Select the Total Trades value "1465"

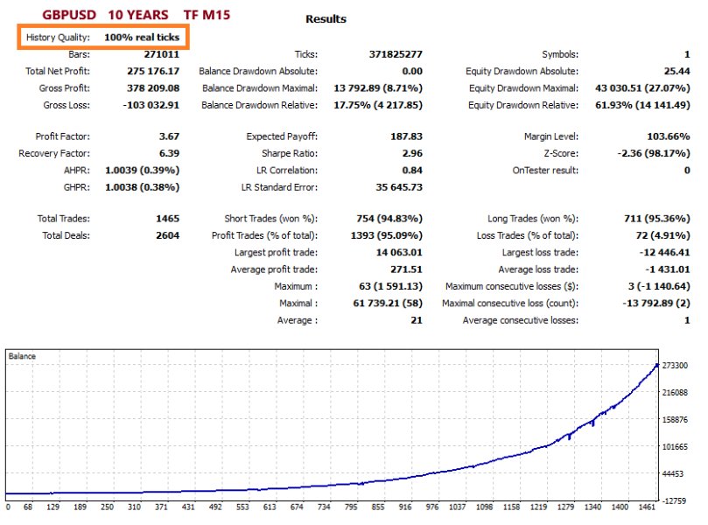click(167, 219)
